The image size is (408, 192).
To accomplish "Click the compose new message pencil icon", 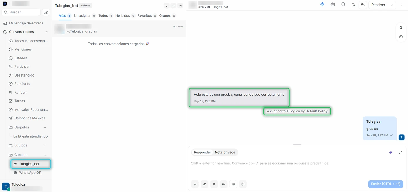I will (46, 12).
